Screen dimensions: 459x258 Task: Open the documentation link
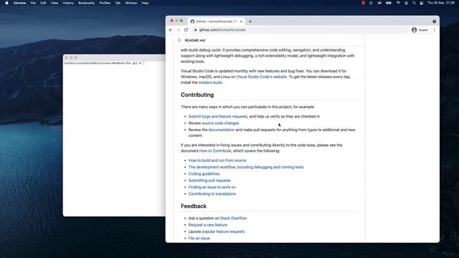click(x=222, y=130)
